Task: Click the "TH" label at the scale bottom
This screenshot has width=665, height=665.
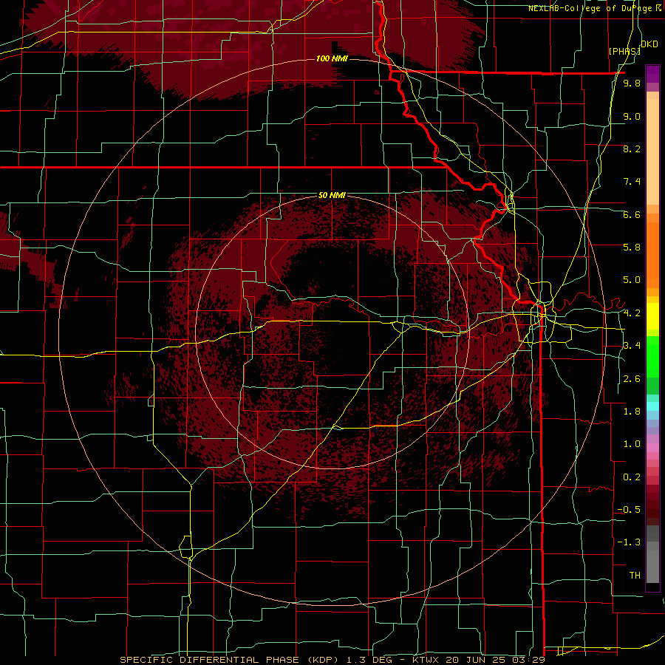Action: coord(635,576)
